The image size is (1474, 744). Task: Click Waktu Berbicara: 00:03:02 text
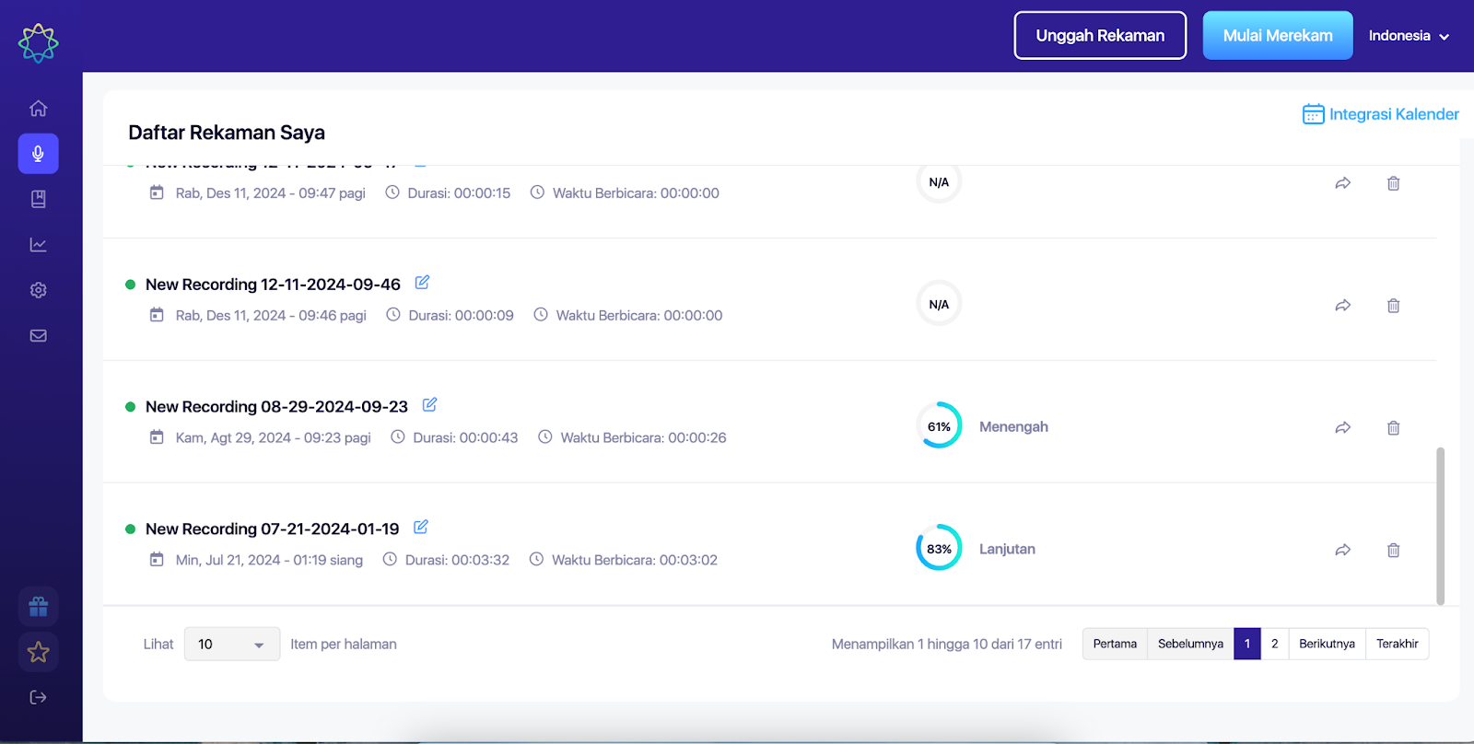(x=634, y=560)
